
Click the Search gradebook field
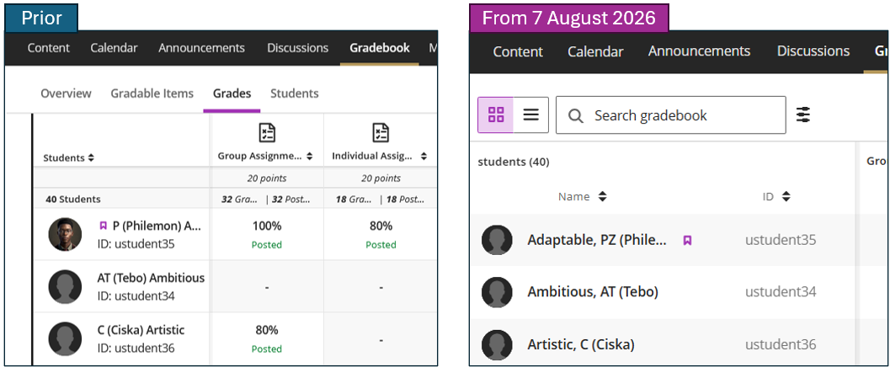click(x=670, y=115)
